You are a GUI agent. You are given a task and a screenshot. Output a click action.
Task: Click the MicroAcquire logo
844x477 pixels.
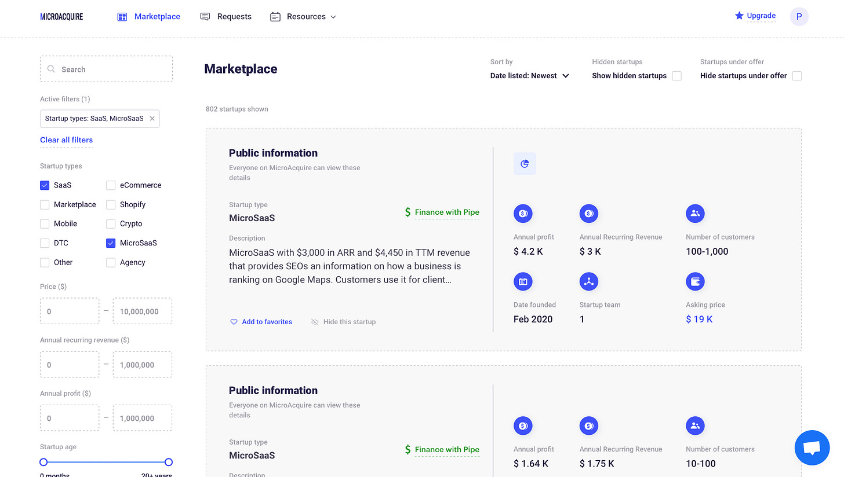[61, 17]
